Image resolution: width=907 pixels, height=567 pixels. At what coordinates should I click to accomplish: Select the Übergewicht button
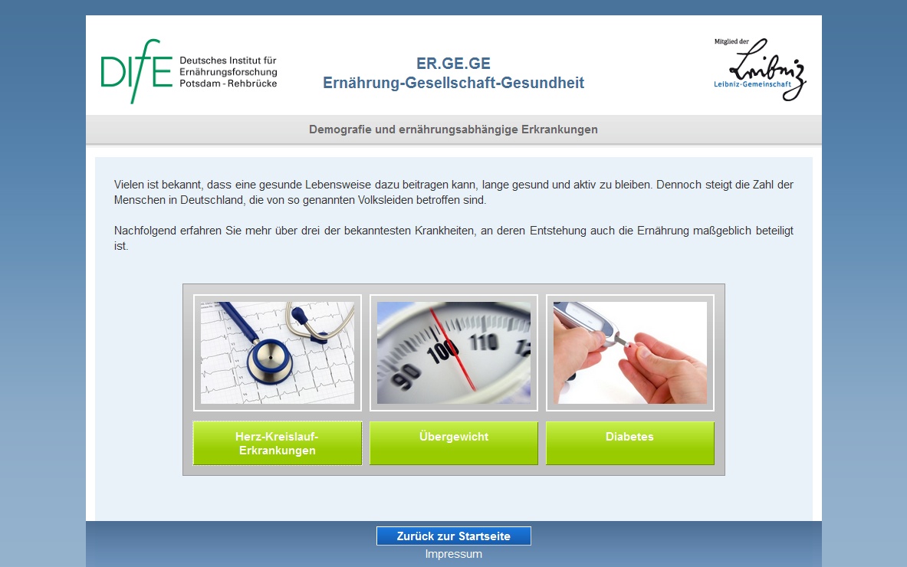coord(454,444)
